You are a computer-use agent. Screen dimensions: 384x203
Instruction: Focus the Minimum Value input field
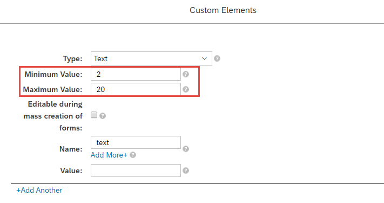(136, 74)
